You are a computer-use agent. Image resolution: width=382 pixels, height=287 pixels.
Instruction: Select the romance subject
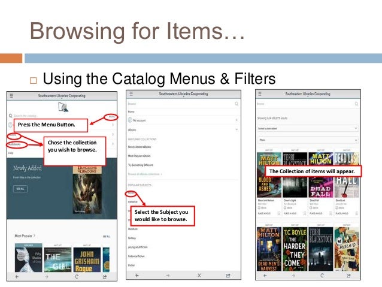tap(132, 202)
